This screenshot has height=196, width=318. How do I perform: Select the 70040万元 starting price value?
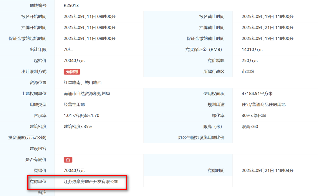click(x=74, y=60)
